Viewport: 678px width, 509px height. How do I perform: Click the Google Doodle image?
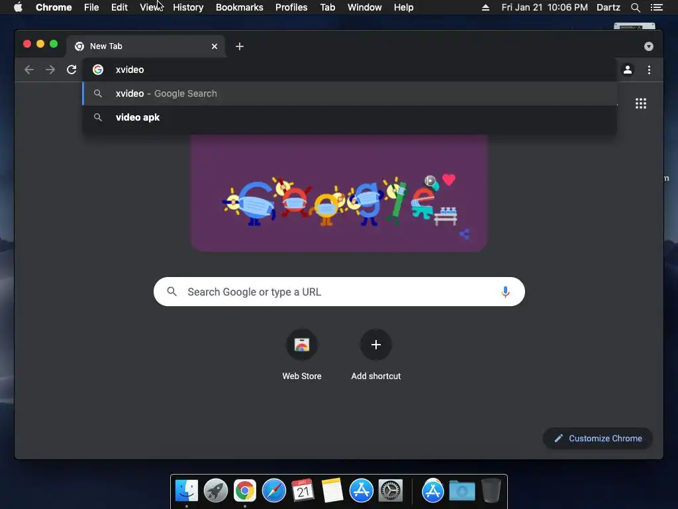339,193
